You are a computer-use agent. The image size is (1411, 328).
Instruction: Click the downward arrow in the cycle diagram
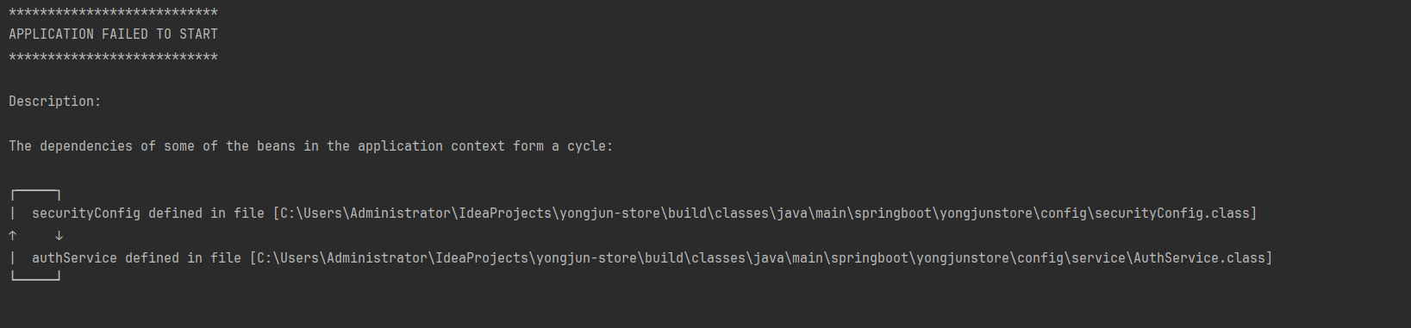point(59,235)
